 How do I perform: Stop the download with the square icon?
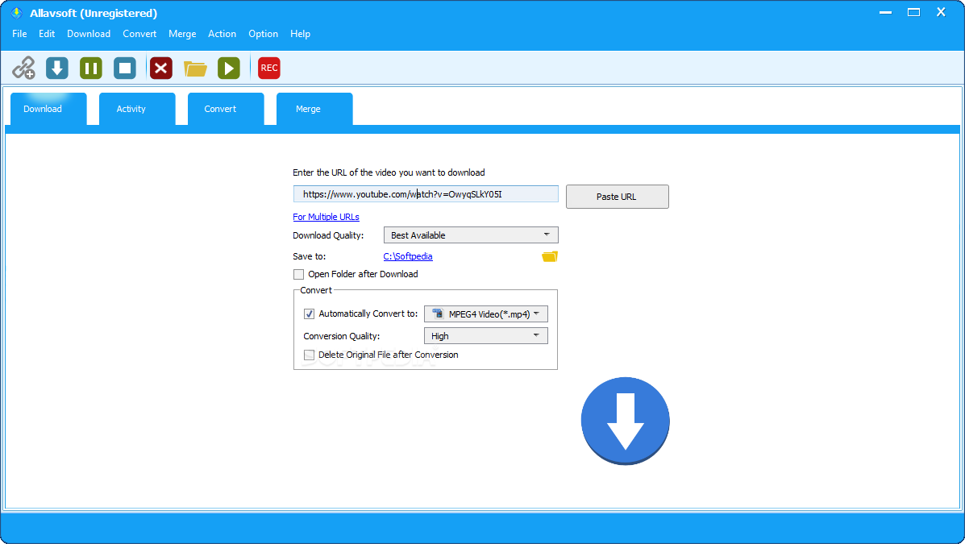[124, 68]
